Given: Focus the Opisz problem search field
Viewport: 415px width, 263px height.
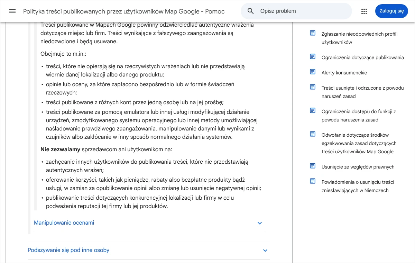Looking at the screenshot, I should [x=296, y=11].
